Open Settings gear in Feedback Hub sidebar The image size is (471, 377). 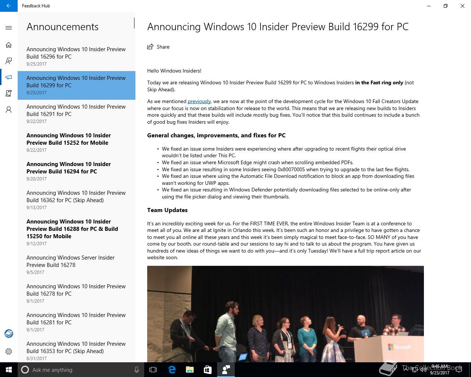[9, 351]
